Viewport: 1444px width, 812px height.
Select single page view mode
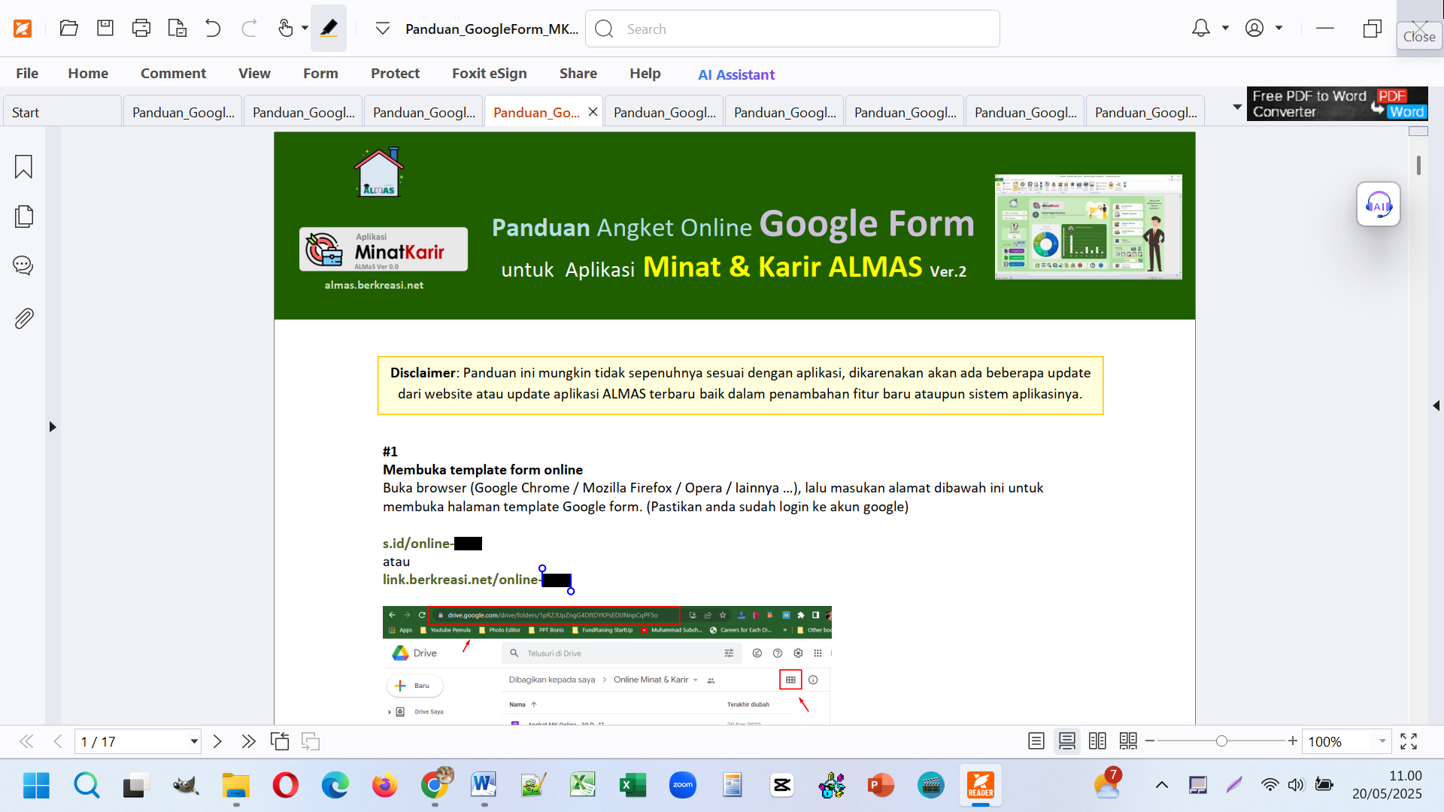coord(1036,741)
